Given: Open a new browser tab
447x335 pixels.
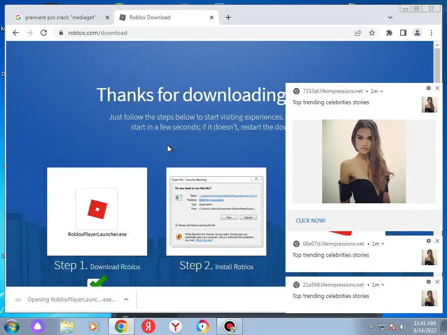Looking at the screenshot, I should click(228, 17).
